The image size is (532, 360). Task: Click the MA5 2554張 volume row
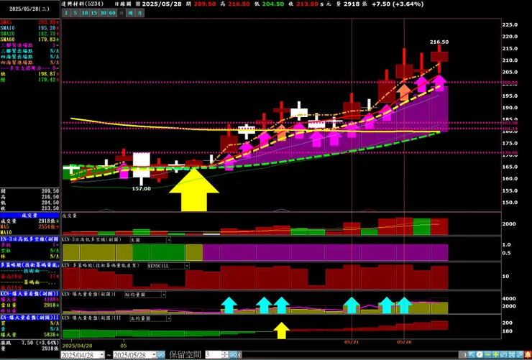(30, 227)
